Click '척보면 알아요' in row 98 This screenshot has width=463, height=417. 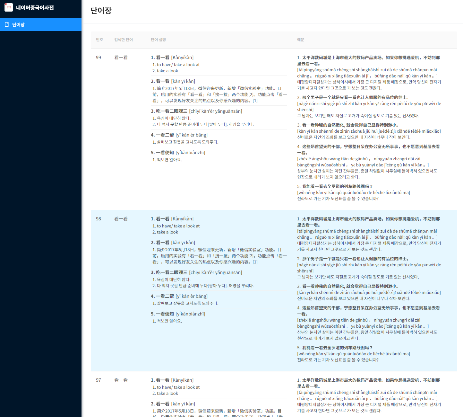coord(167,321)
